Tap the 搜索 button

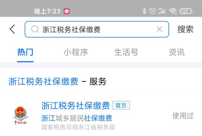tap(186, 29)
